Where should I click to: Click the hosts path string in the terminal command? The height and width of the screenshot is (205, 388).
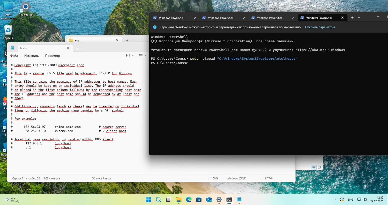click(257, 59)
